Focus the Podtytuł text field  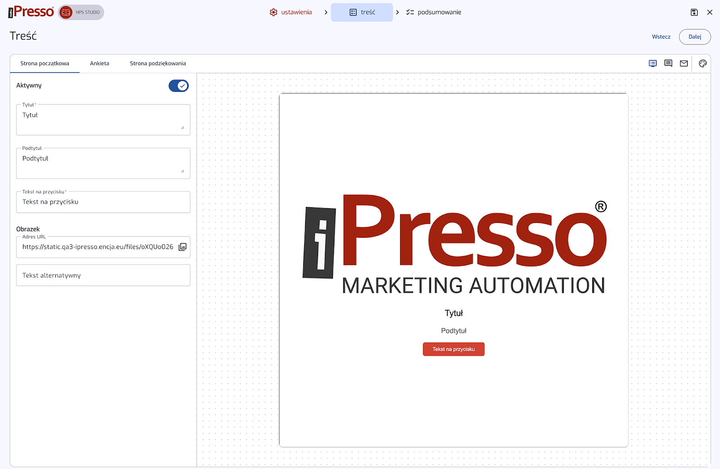(103, 163)
